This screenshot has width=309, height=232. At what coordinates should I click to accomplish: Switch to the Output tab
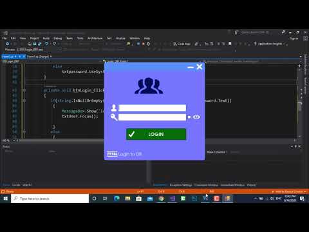251,185
